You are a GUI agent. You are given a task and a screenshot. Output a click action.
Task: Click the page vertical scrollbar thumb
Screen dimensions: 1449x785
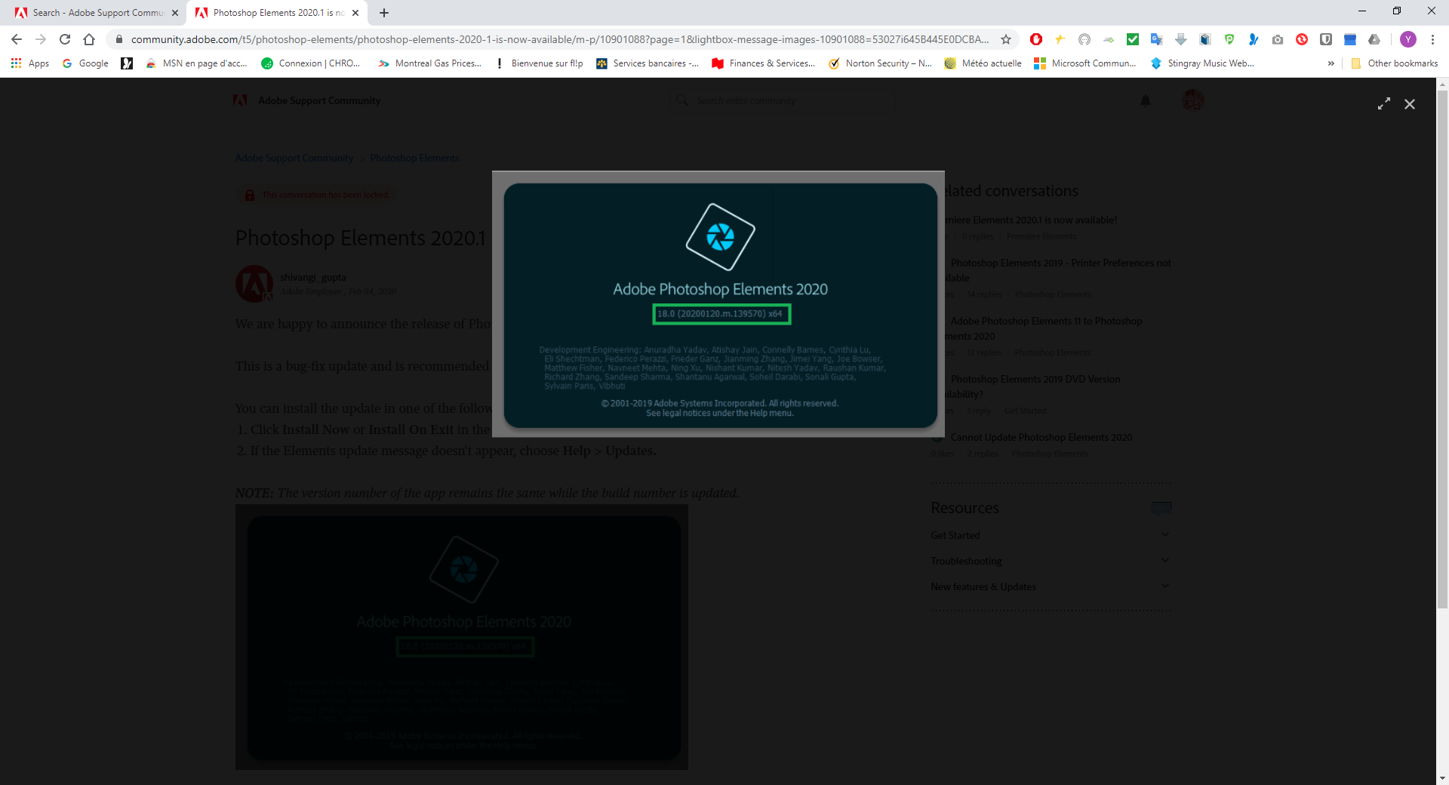click(x=1442, y=349)
